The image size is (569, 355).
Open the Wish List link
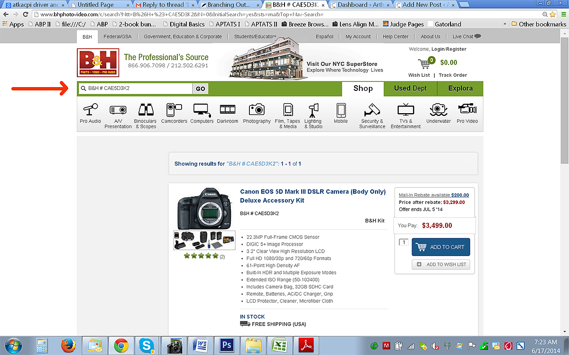419,75
